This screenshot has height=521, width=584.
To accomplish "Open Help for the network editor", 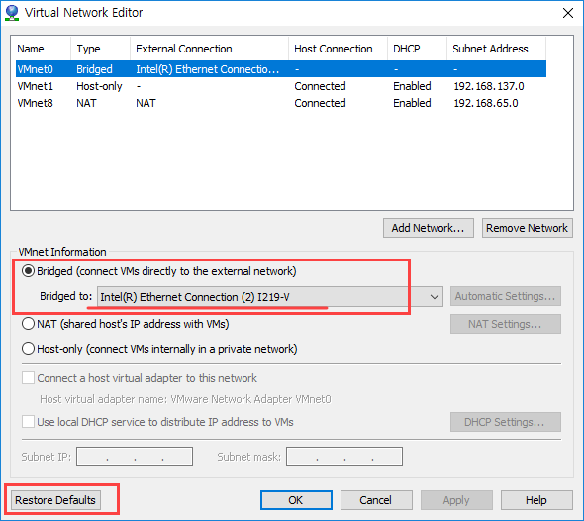I will (x=536, y=500).
